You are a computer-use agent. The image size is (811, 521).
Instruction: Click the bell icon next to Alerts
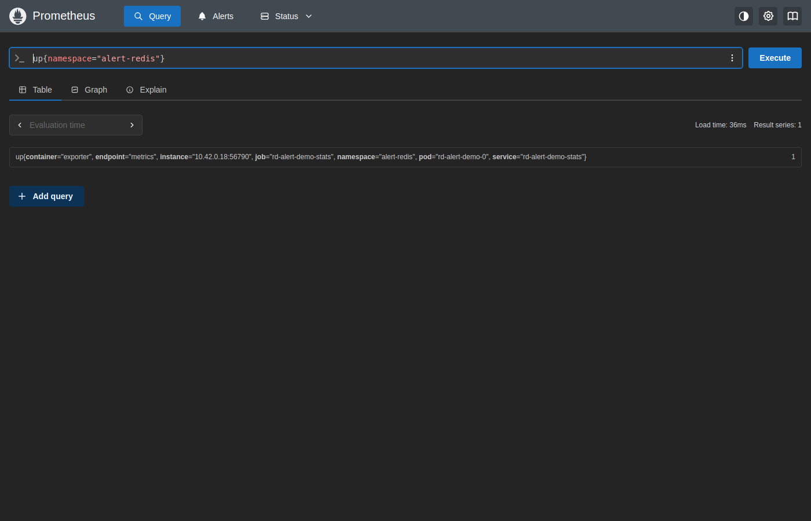coord(202,16)
